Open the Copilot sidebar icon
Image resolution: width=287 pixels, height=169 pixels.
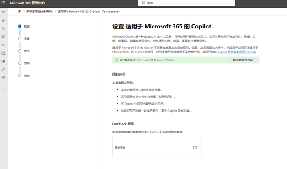pyautogui.click(x=3, y=61)
